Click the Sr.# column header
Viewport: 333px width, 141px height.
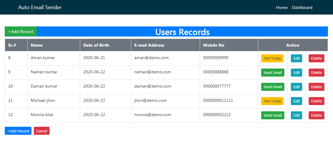point(16,45)
